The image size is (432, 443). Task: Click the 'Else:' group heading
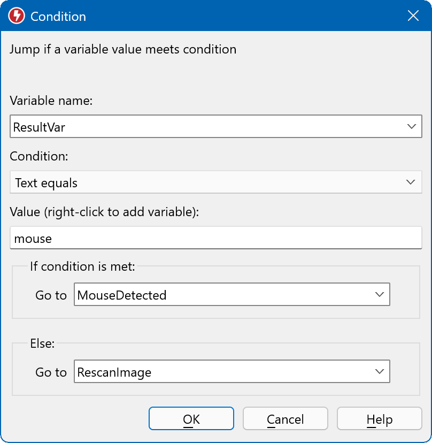42,344
